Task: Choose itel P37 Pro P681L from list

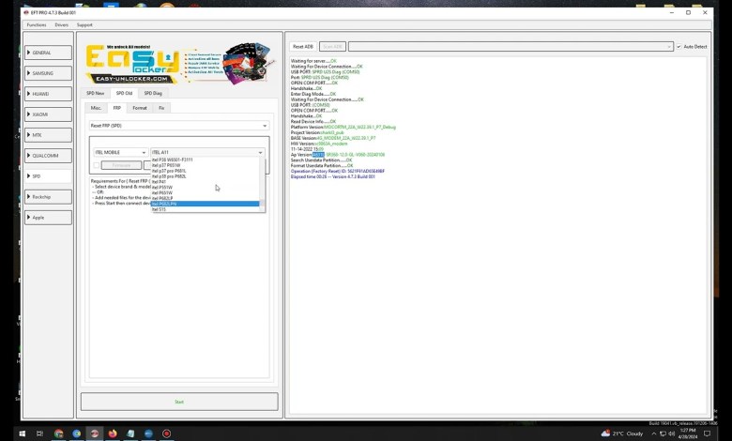Action: click(x=169, y=171)
